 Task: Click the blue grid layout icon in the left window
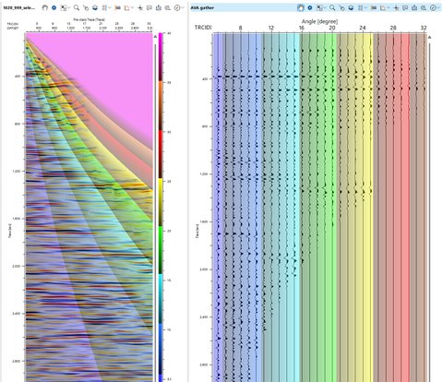click(104, 8)
